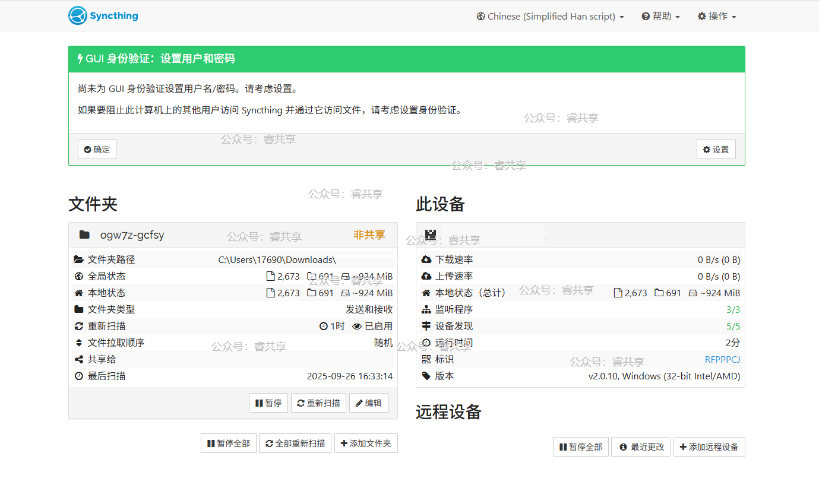Rescan this folder via 重新扫描 button
The height and width of the screenshot is (488, 819).
[318, 403]
